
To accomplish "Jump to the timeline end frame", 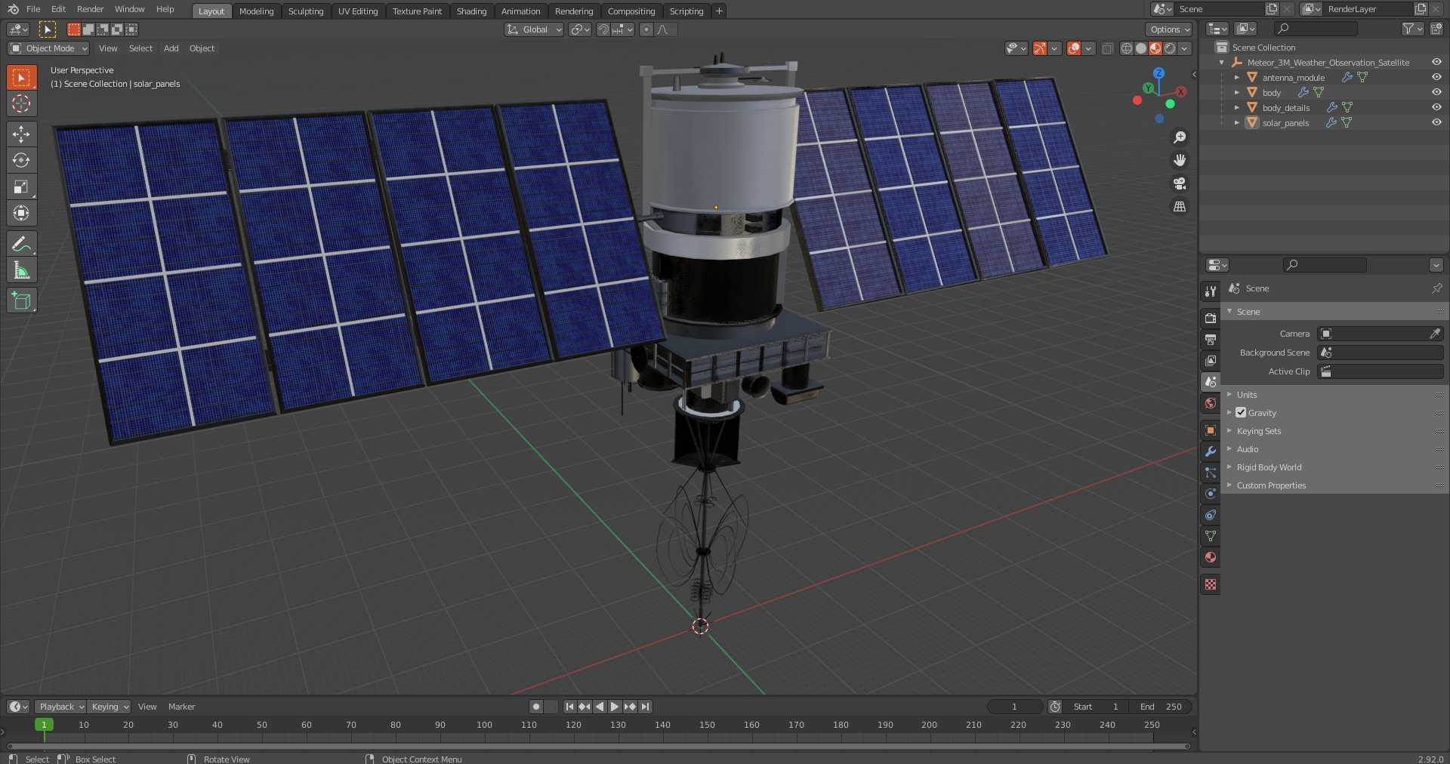I will [x=645, y=707].
